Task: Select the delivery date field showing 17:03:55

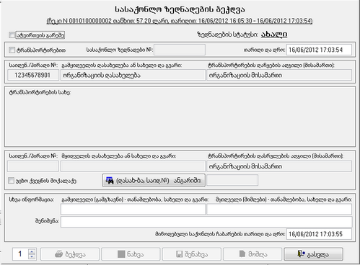Action: coord(319,234)
